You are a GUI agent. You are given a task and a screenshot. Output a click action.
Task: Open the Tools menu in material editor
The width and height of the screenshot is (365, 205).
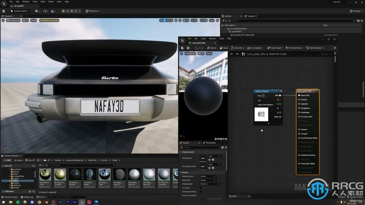point(222,38)
